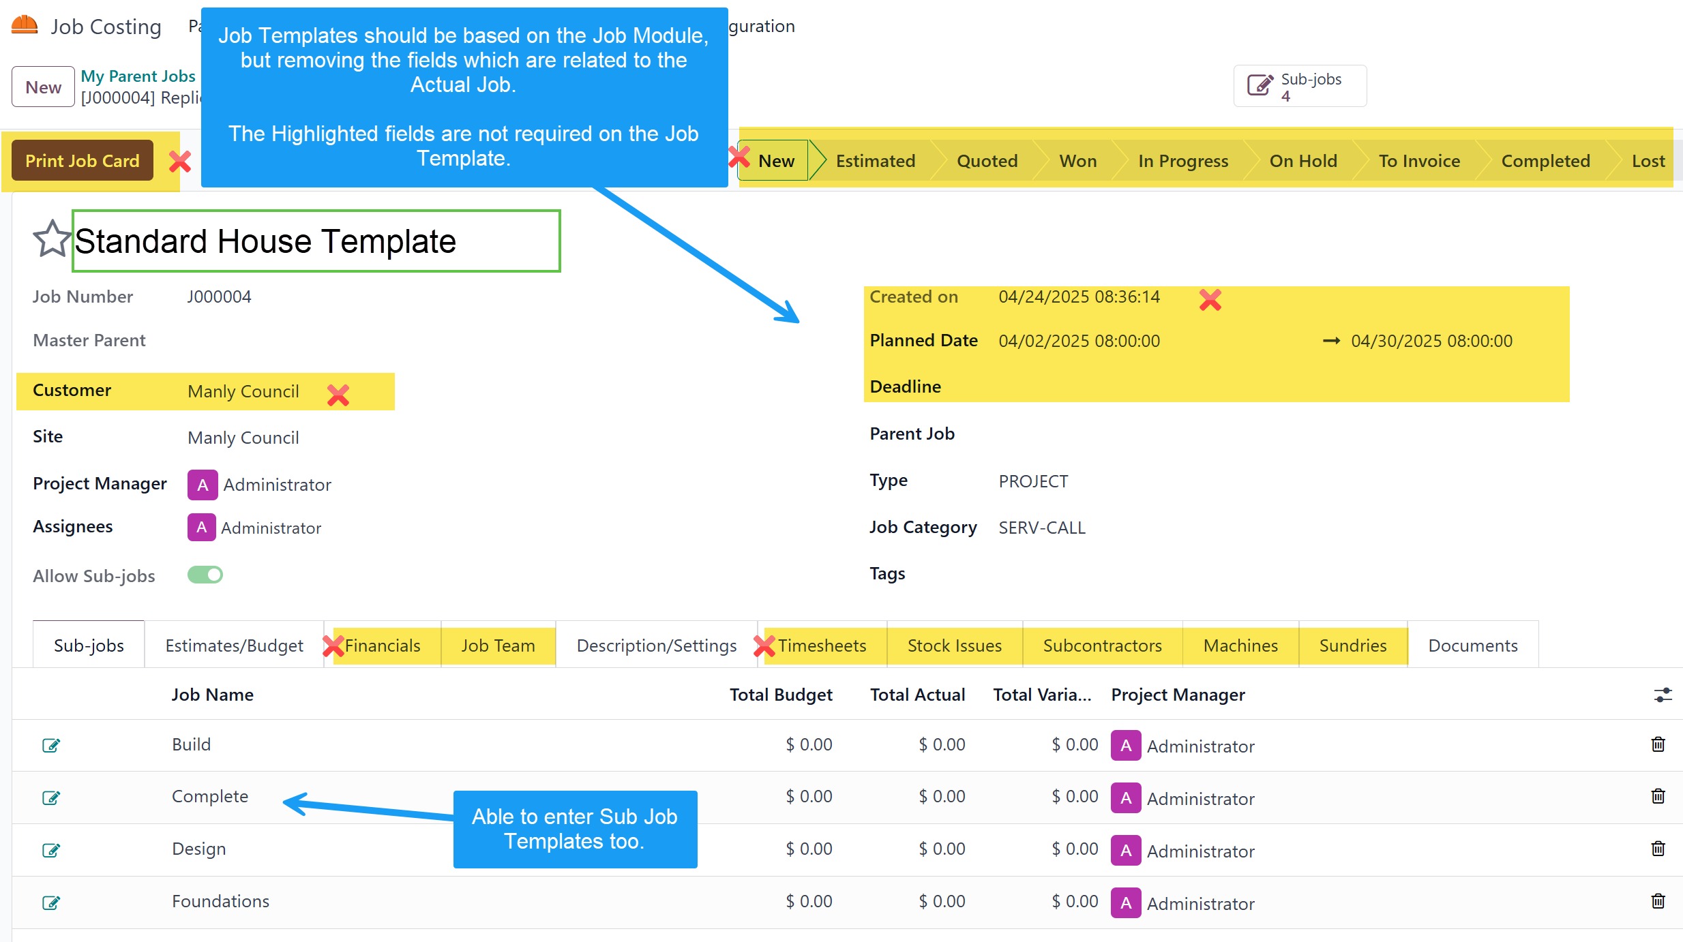
Task: Open the Foundations sub-job edit icon
Action: [51, 902]
